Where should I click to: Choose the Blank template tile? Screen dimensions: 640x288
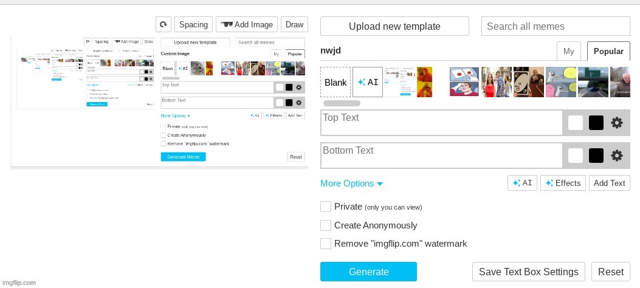pos(335,82)
